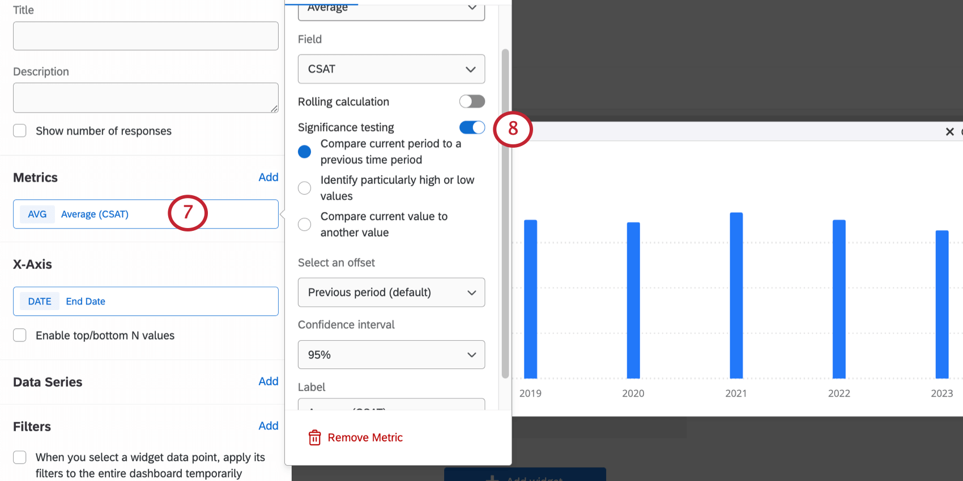The width and height of the screenshot is (963, 481).
Task: Check Show number of responses
Action: [20, 131]
